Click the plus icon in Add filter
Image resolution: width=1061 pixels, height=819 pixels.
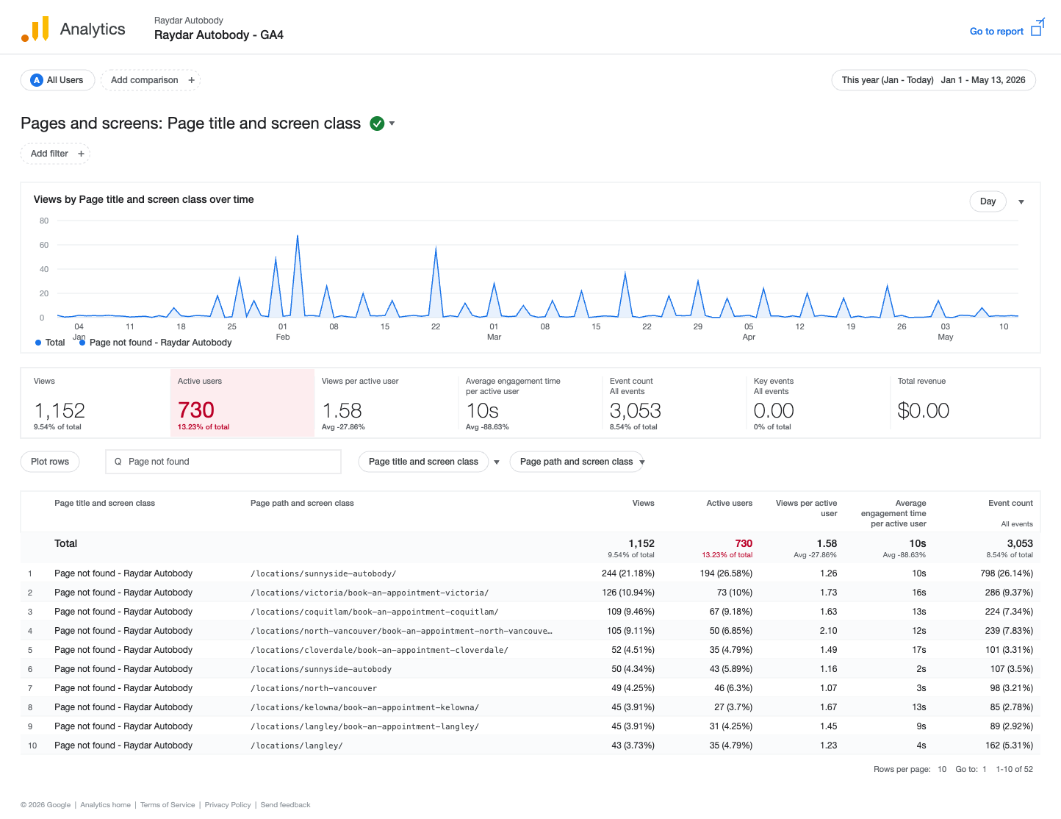pos(82,154)
